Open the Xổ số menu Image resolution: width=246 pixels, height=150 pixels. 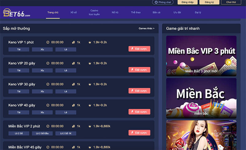click(x=73, y=12)
